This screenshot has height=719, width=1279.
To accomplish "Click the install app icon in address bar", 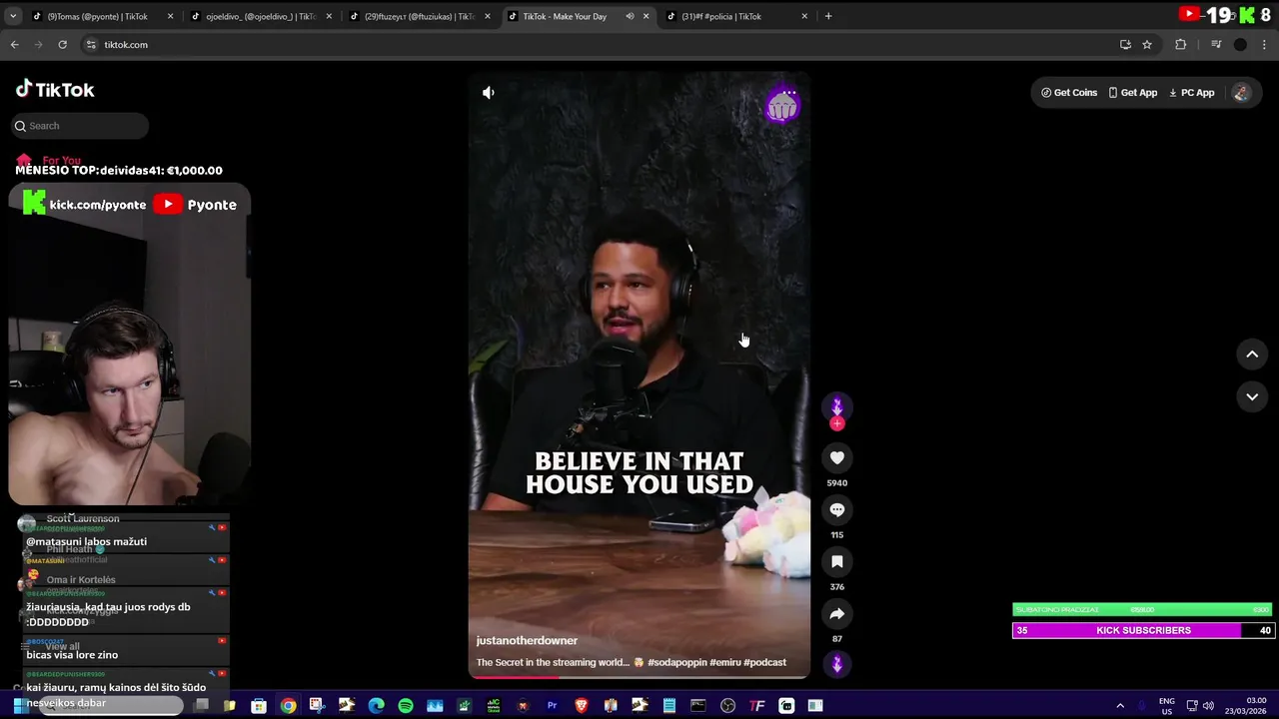I will [x=1125, y=45].
